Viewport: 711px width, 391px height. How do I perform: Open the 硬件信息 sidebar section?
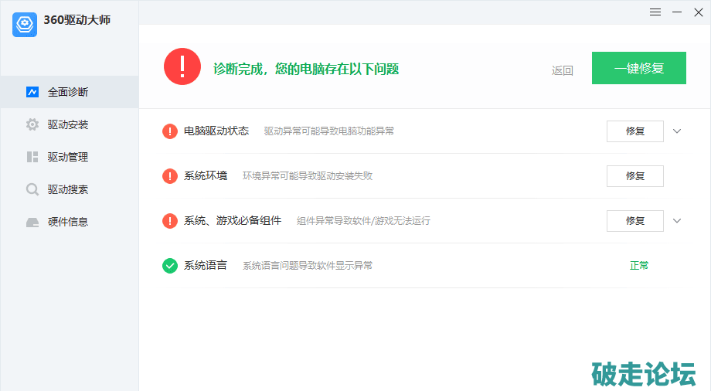pyautogui.click(x=68, y=222)
